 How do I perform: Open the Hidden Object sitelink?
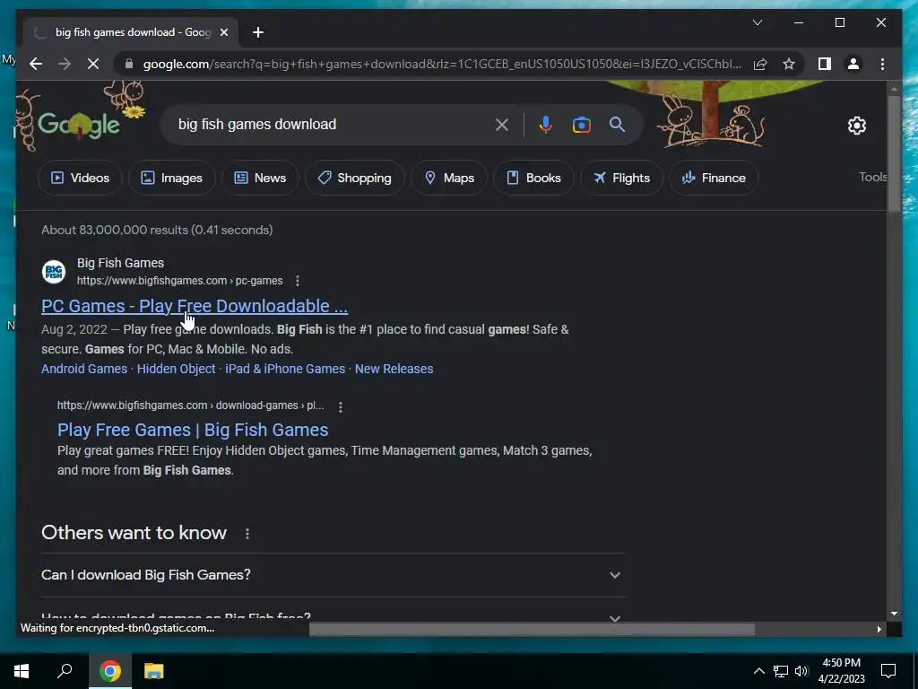(177, 369)
